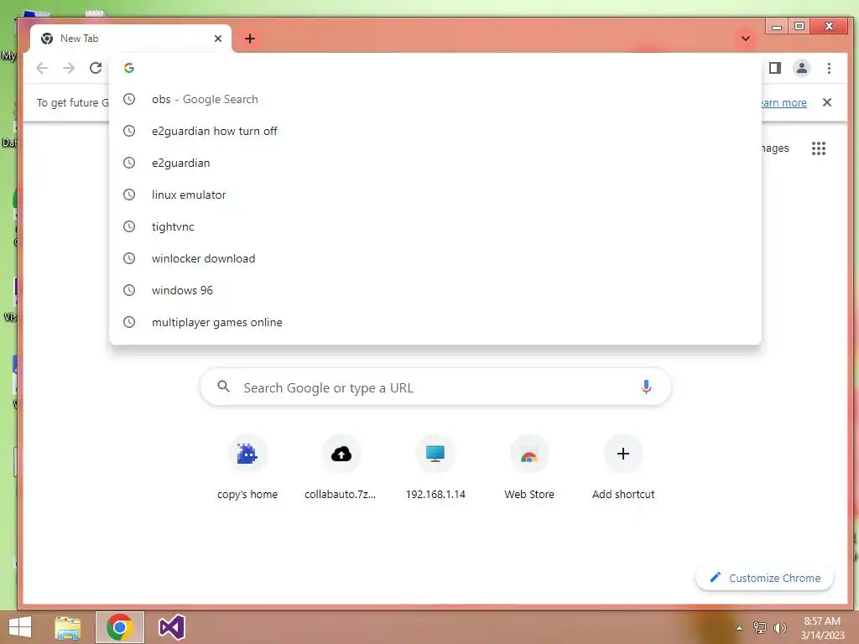859x644 pixels.
Task: Open the tab search chevron
Action: coord(746,39)
